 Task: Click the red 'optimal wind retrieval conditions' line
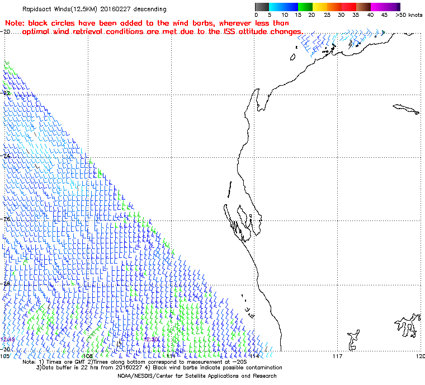coord(162,32)
